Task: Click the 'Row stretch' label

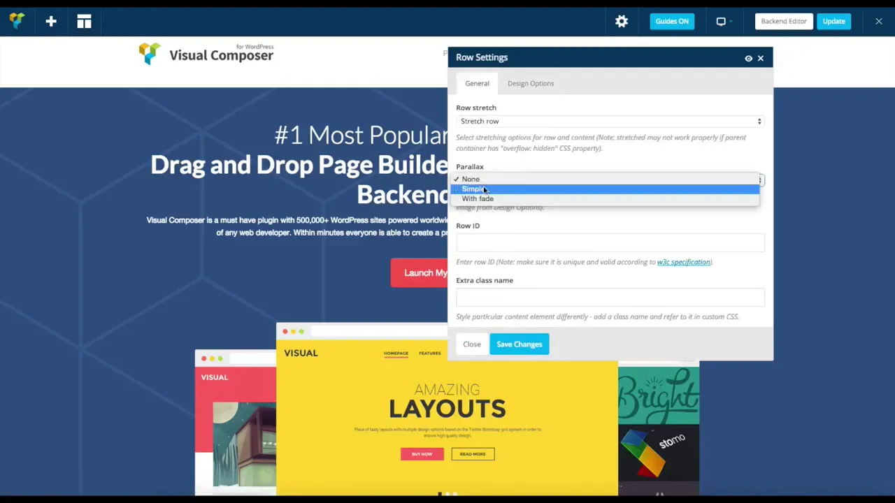Action: [476, 108]
